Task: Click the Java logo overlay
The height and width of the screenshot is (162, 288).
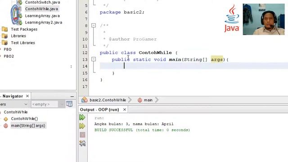Action: tap(232, 18)
